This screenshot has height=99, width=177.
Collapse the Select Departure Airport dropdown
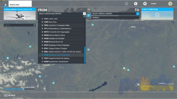(84, 14)
